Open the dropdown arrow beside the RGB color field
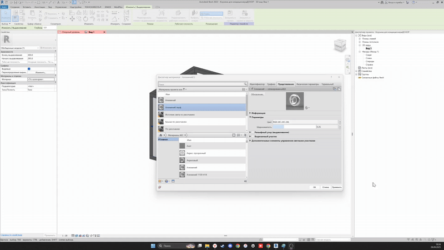This screenshot has width=444, height=250. tap(340, 122)
